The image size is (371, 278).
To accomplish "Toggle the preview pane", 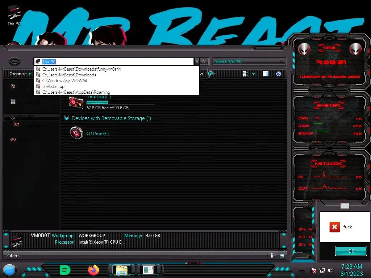I will 266,74.
